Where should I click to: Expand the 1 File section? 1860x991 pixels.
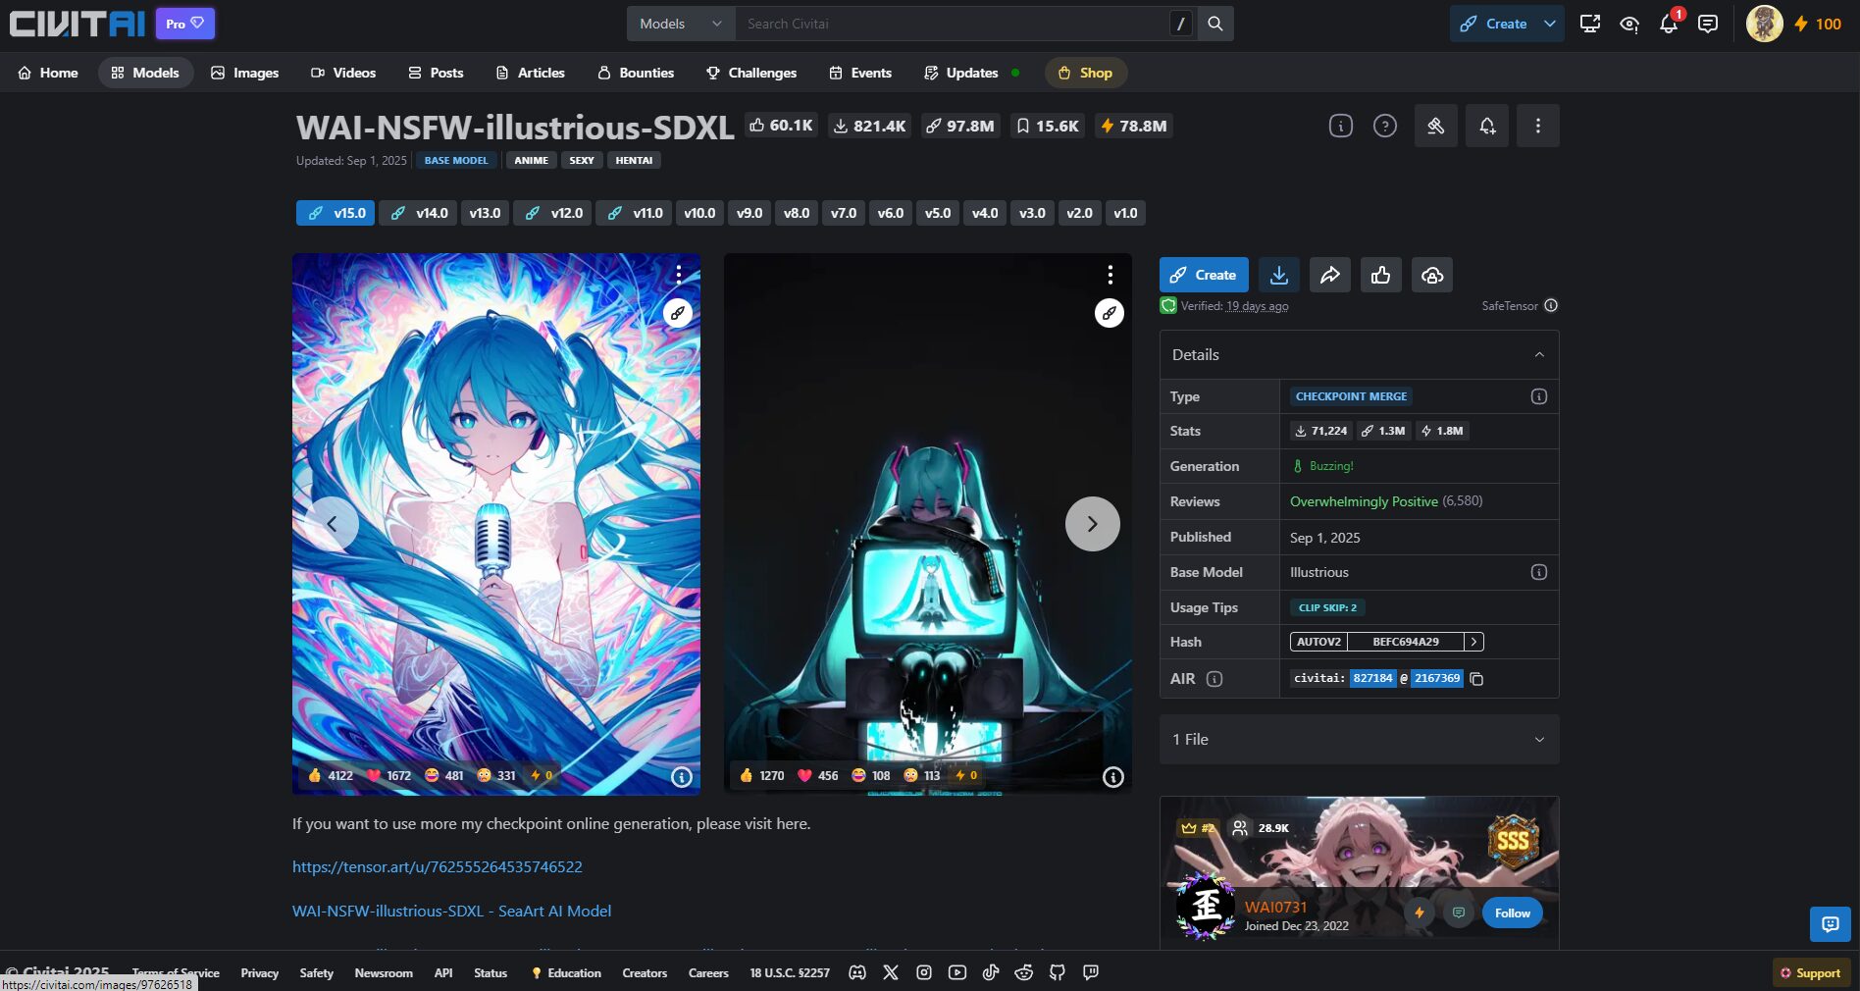[1359, 739]
